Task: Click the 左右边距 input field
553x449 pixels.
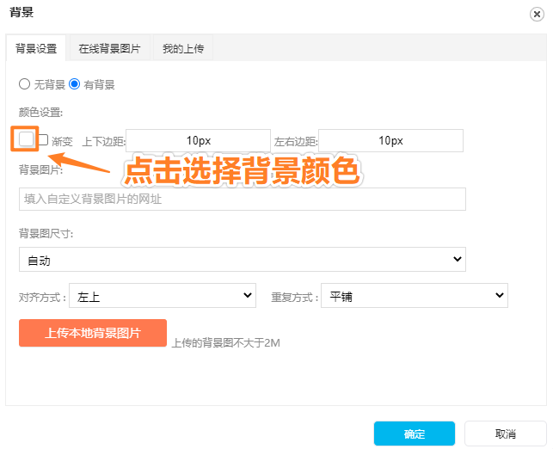Action: [x=390, y=140]
